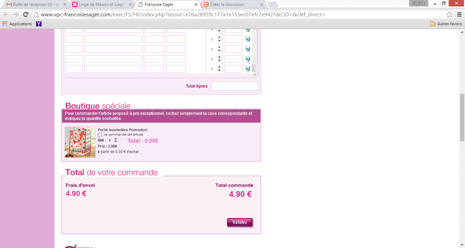Image resolution: width=465 pixels, height=248 pixels.
Task: Click the Total lignes input field
Action: point(235,86)
